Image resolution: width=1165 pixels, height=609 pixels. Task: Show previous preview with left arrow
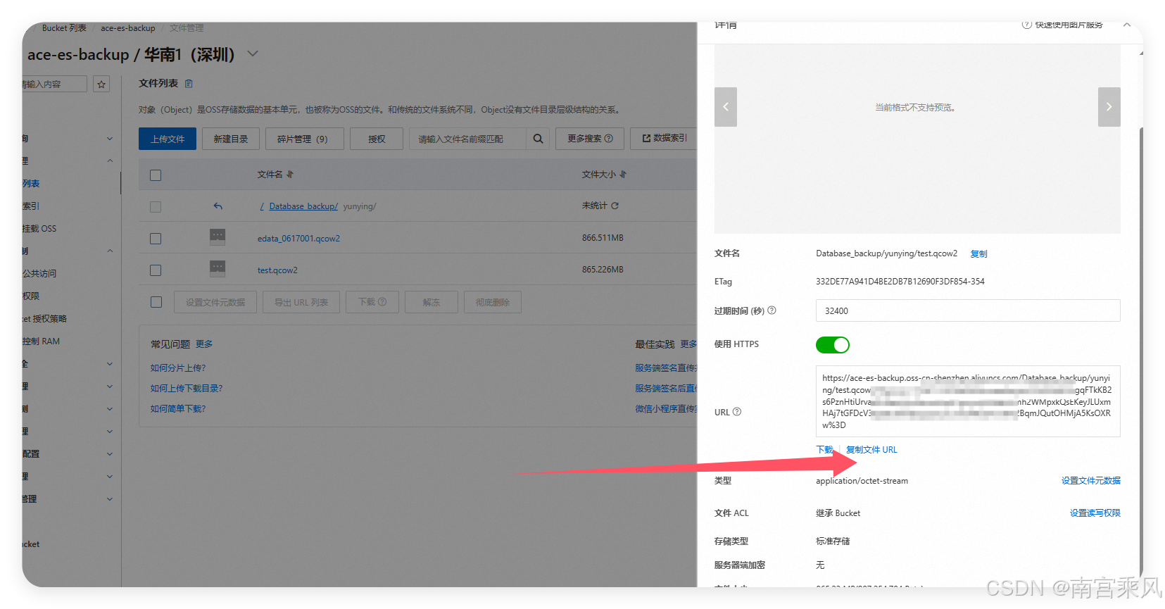click(x=726, y=107)
